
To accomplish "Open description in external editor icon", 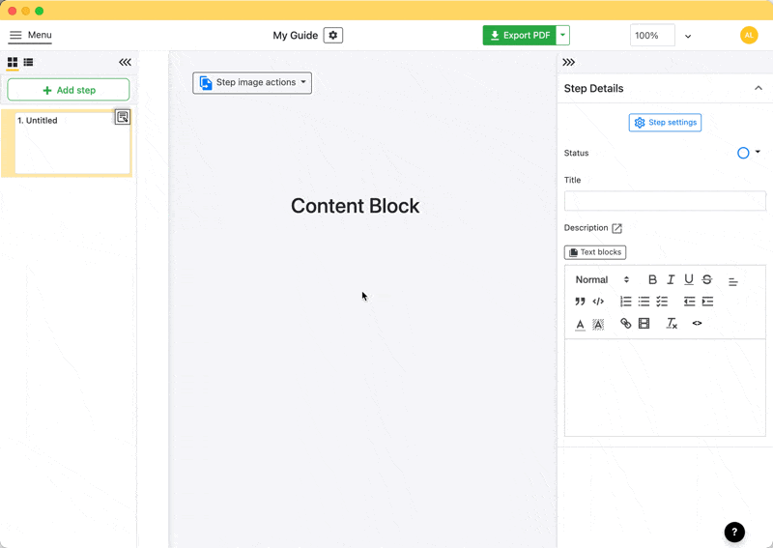I will [616, 228].
